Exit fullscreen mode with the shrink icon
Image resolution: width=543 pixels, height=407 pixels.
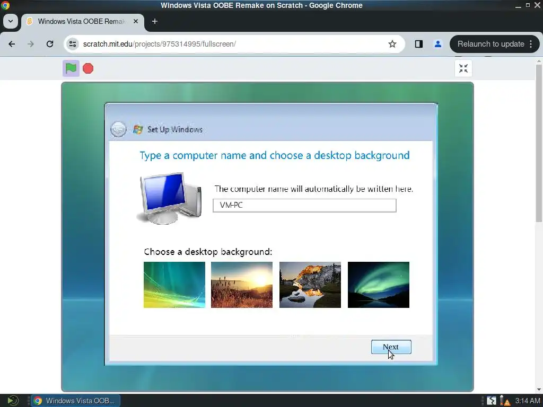[463, 68]
